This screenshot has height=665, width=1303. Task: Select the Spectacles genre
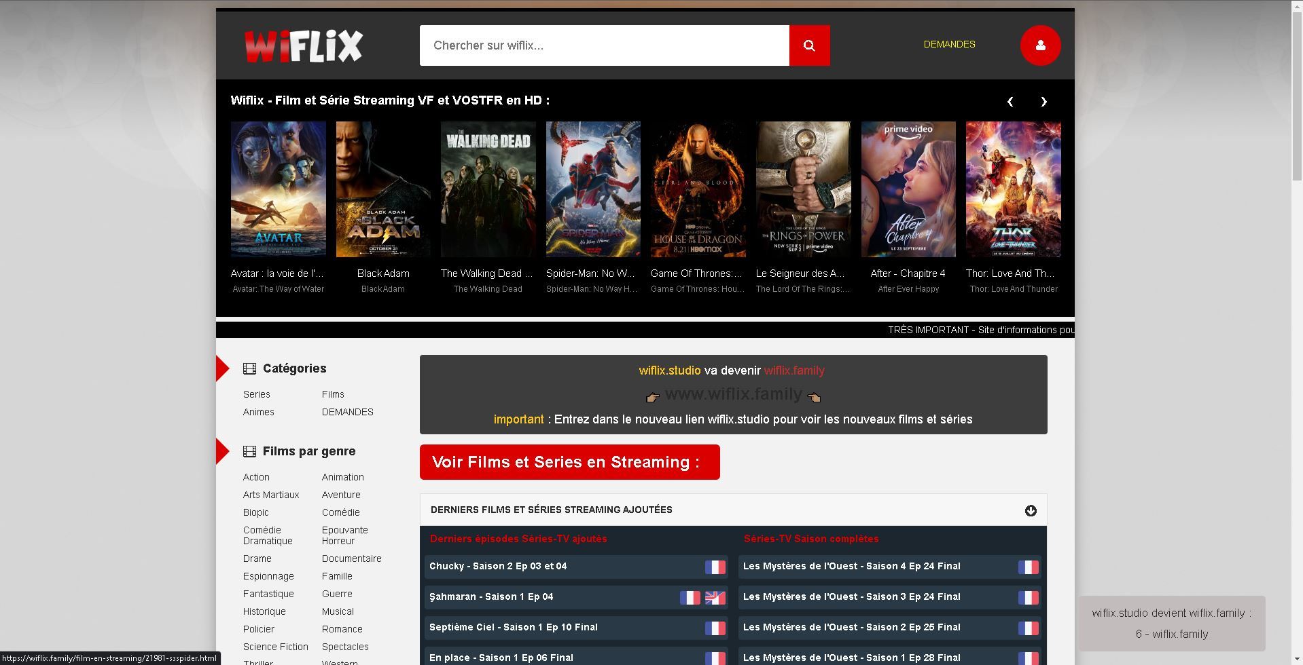(345, 647)
